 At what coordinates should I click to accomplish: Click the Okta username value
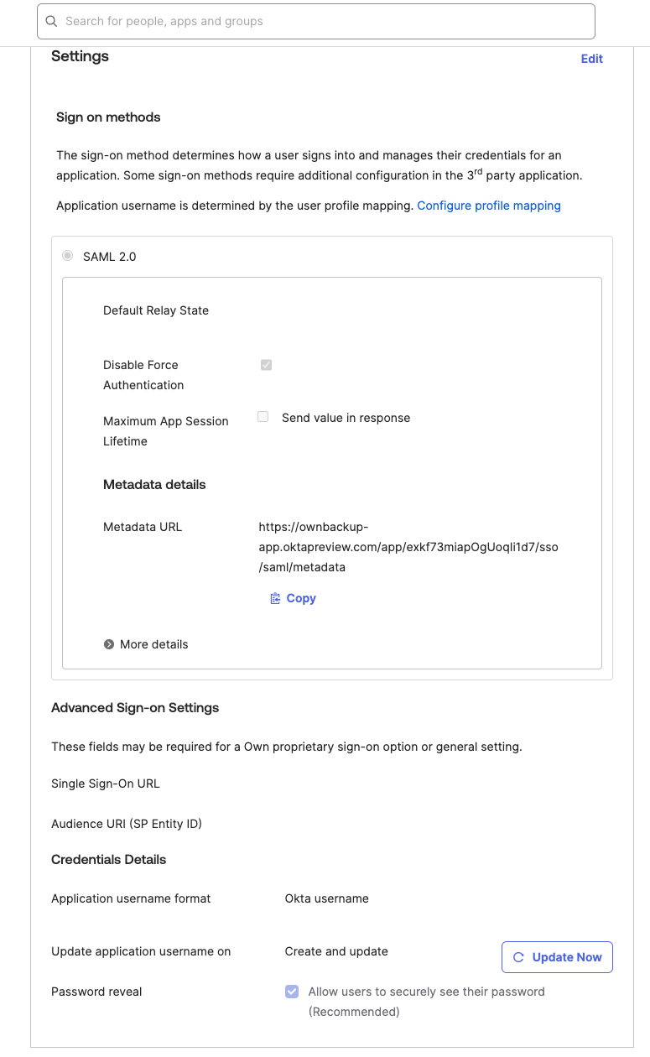(326, 898)
